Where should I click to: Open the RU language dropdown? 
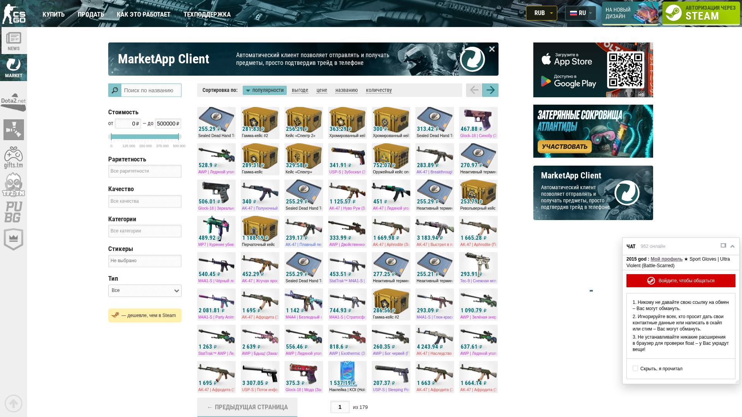click(580, 13)
